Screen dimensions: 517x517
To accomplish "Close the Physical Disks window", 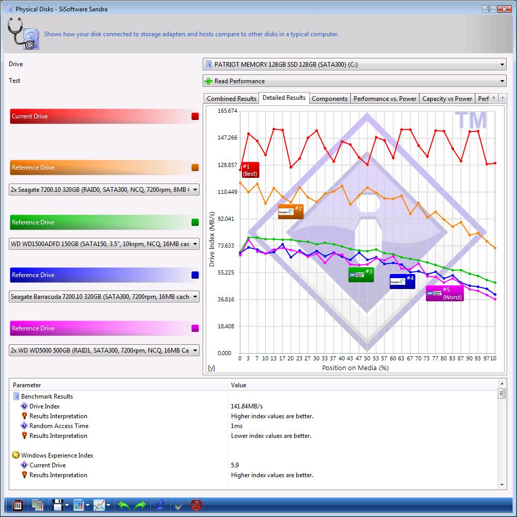I will [x=505, y=9].
